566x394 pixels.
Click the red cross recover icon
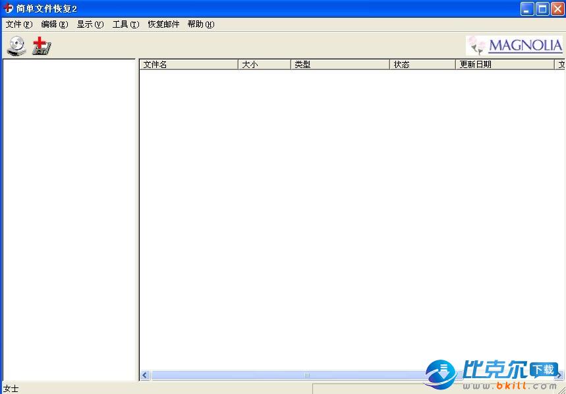42,46
